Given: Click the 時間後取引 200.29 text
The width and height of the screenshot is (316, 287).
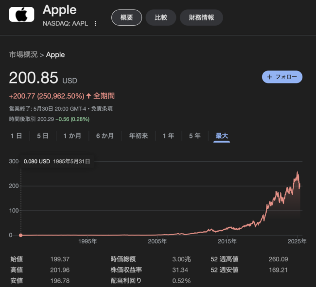Looking at the screenshot, I should [x=32, y=119].
